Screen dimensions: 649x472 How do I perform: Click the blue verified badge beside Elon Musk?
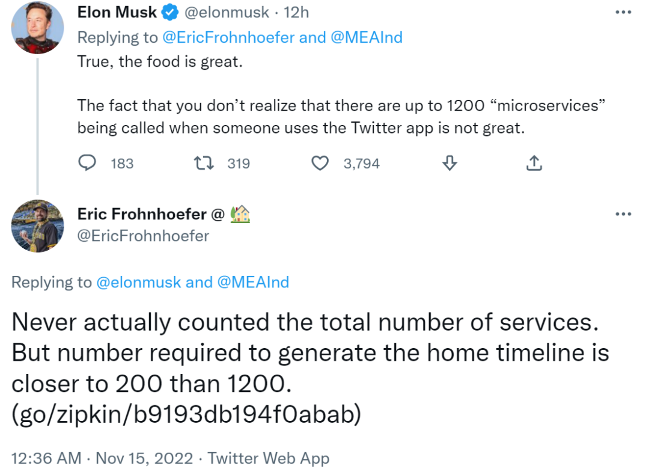pyautogui.click(x=171, y=12)
